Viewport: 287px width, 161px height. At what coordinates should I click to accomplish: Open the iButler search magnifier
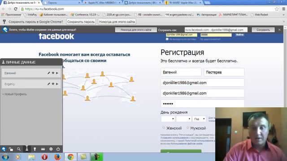(x=19, y=149)
